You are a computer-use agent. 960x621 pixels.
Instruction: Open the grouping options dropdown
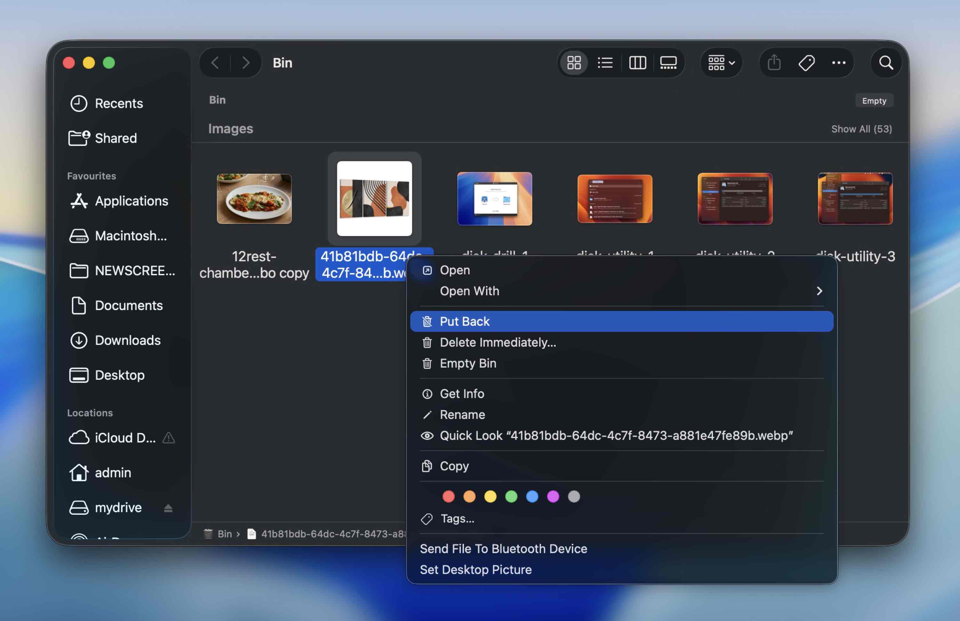point(721,63)
